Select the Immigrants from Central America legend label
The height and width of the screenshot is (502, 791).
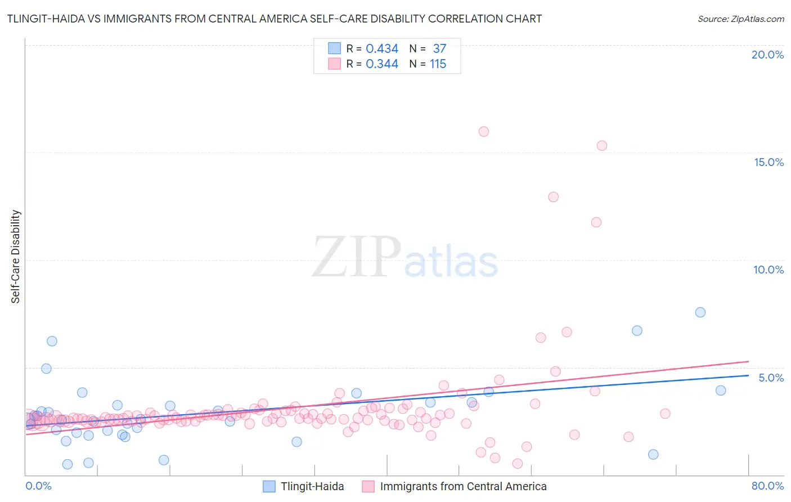[464, 486]
